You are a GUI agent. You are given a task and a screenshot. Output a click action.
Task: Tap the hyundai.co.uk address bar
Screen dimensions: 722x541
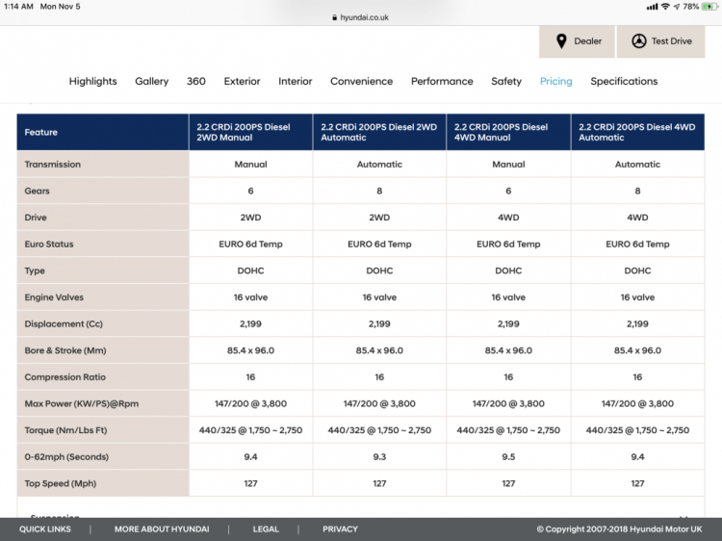click(x=361, y=17)
